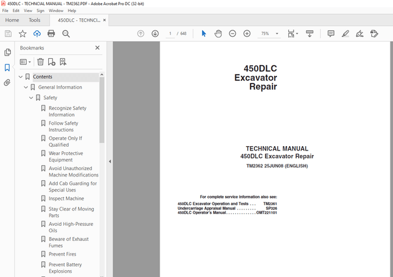
Task: Jump to Stay Clear of Moving Parts bookmark
Action: (72, 212)
